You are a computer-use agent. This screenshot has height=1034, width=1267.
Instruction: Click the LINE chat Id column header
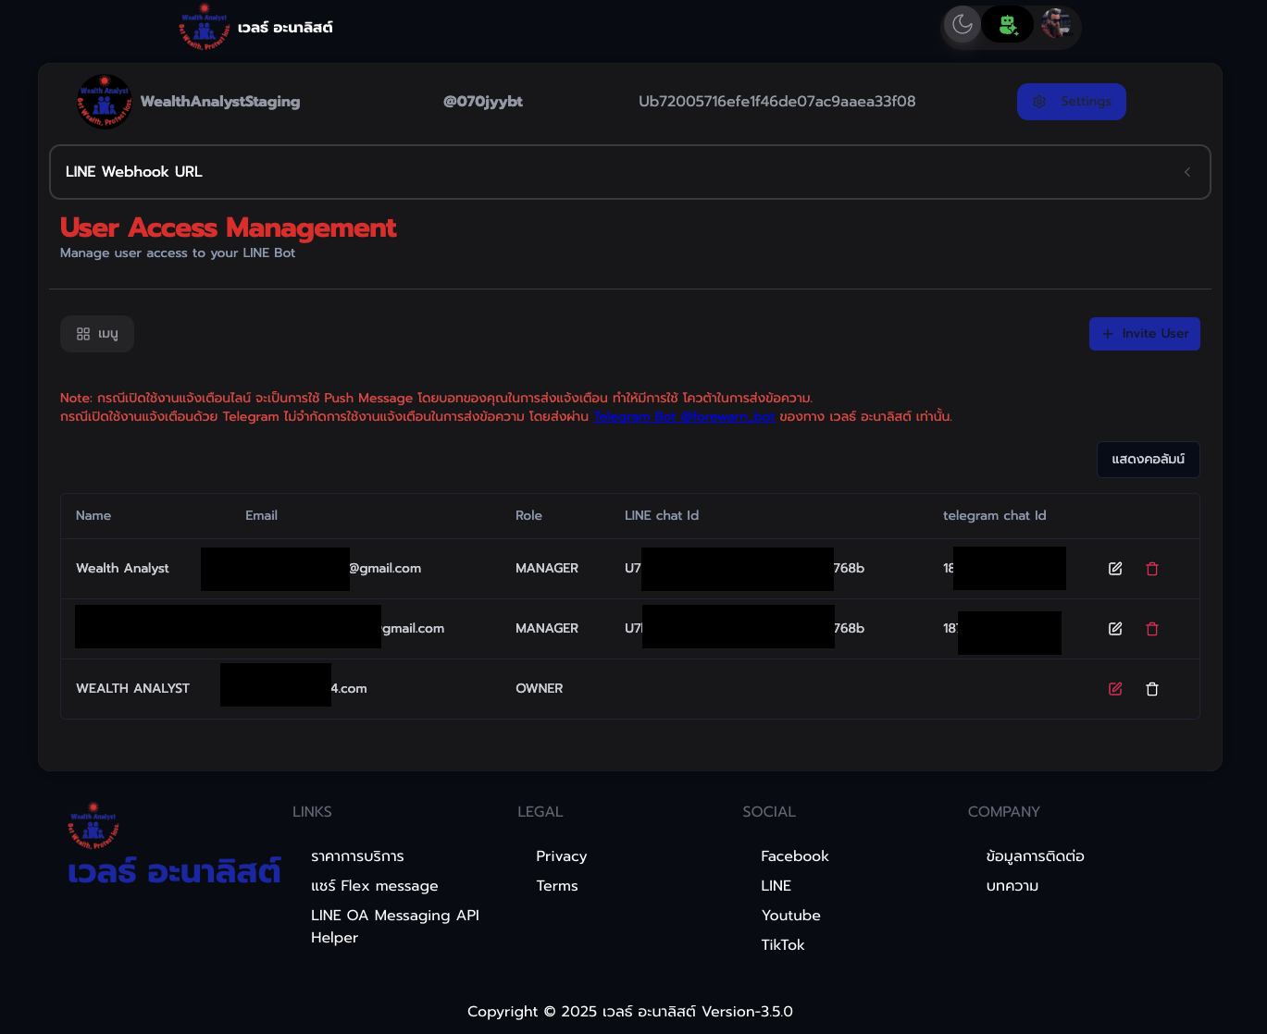[x=662, y=515]
